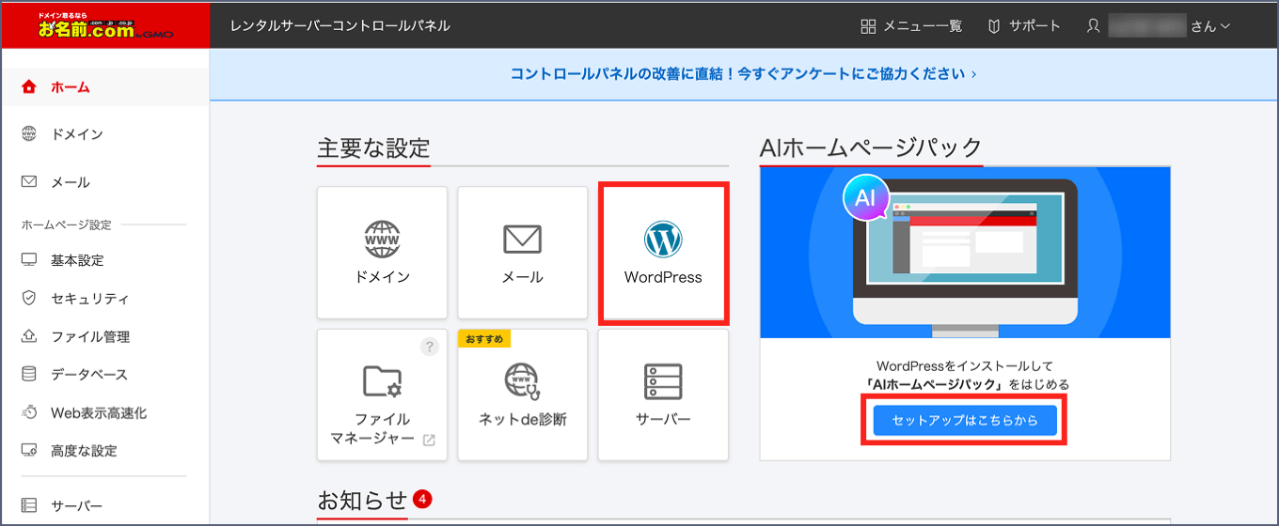Viewport: 1279px width, 526px height.
Task: Click the おすすめ badge
Action: 484,338
